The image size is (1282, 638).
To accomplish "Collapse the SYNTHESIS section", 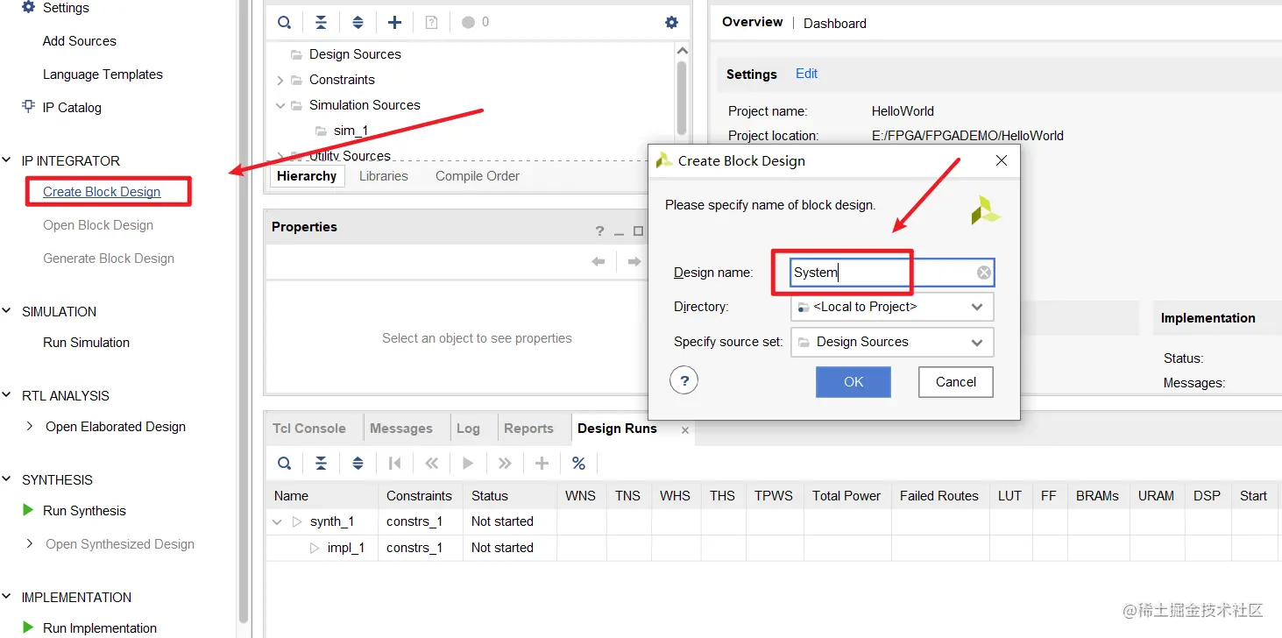I will [7, 479].
